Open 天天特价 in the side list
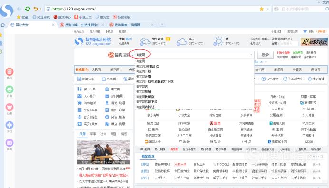The image size is (329, 188). click(87, 96)
